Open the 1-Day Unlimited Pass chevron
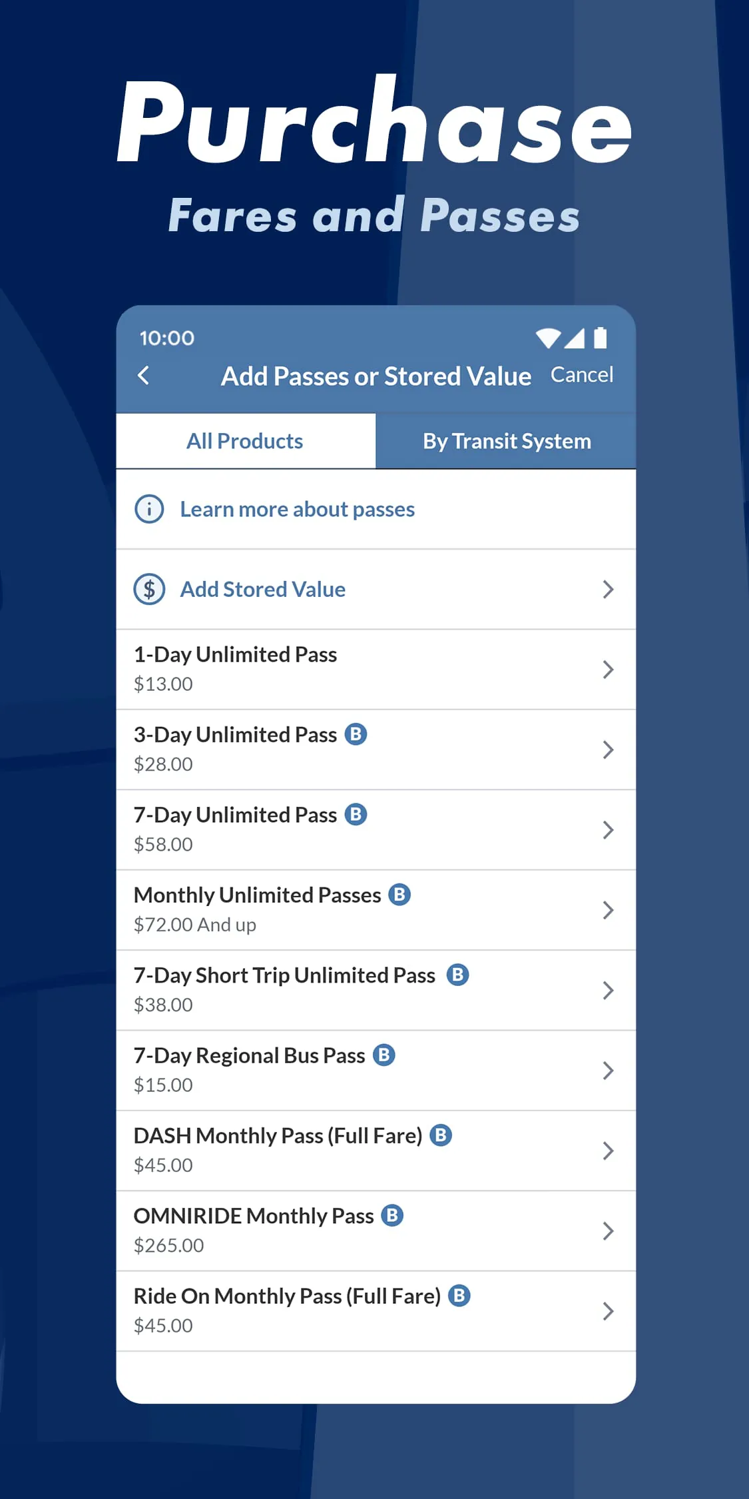Image resolution: width=749 pixels, height=1499 pixels. [x=608, y=669]
